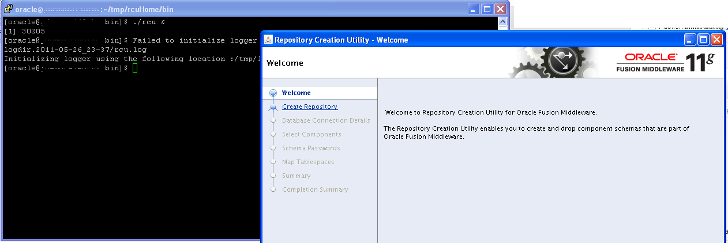The width and height of the screenshot is (728, 243).
Task: Click the Java icon in Repository Creation Utility title bar
Action: pyautogui.click(x=268, y=40)
